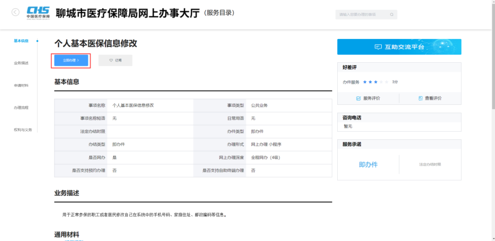Jump to 基本信息 section in sidebar

pos(21,41)
